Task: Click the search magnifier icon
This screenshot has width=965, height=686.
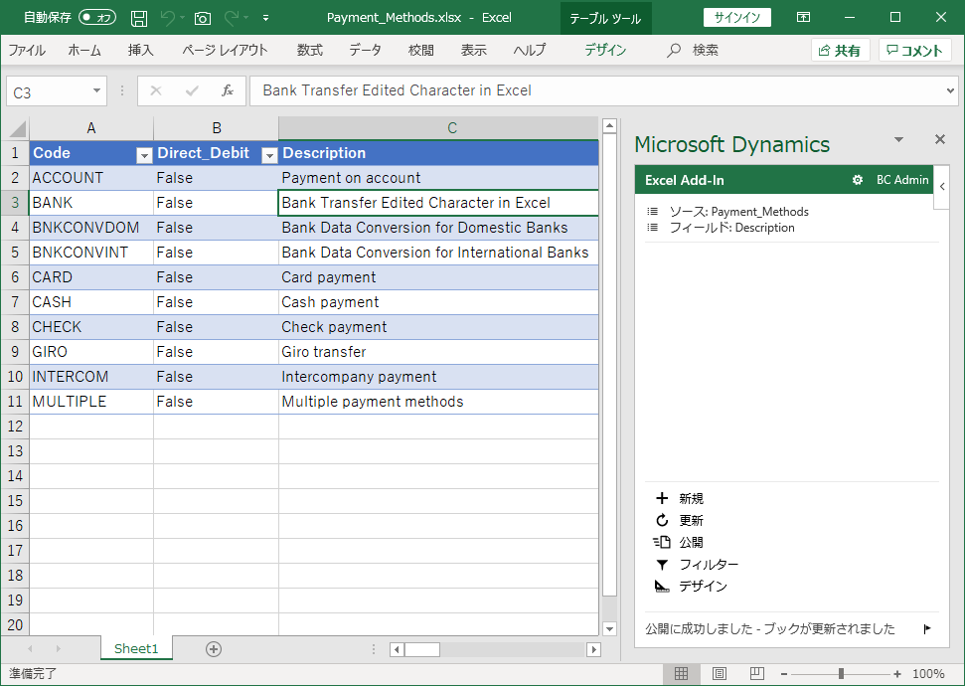Action: (x=674, y=50)
